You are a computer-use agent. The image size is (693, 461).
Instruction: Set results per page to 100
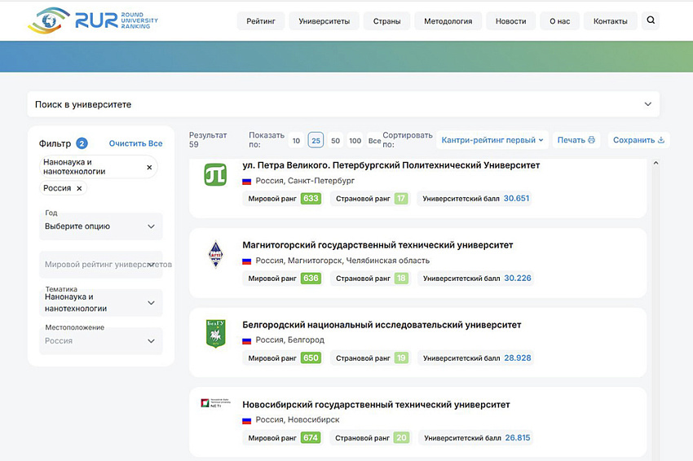pyautogui.click(x=355, y=140)
